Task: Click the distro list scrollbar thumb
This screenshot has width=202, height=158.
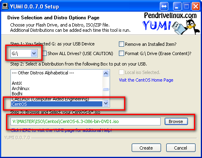Action: click(x=106, y=89)
